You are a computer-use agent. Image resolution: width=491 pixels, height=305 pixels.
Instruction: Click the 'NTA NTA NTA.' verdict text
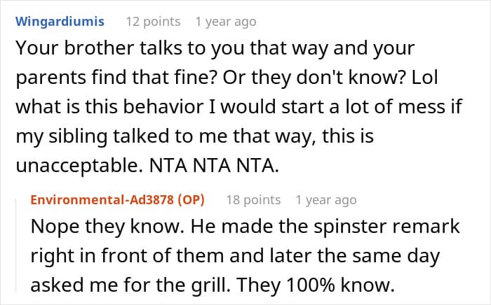(x=214, y=166)
